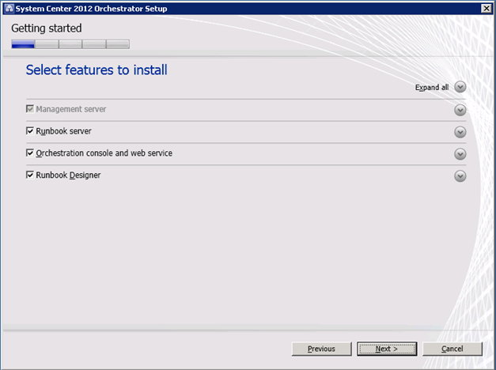Screen dimensions: 496x370
Task: Expand Orchestration console and web service chevron
Action: (x=460, y=154)
